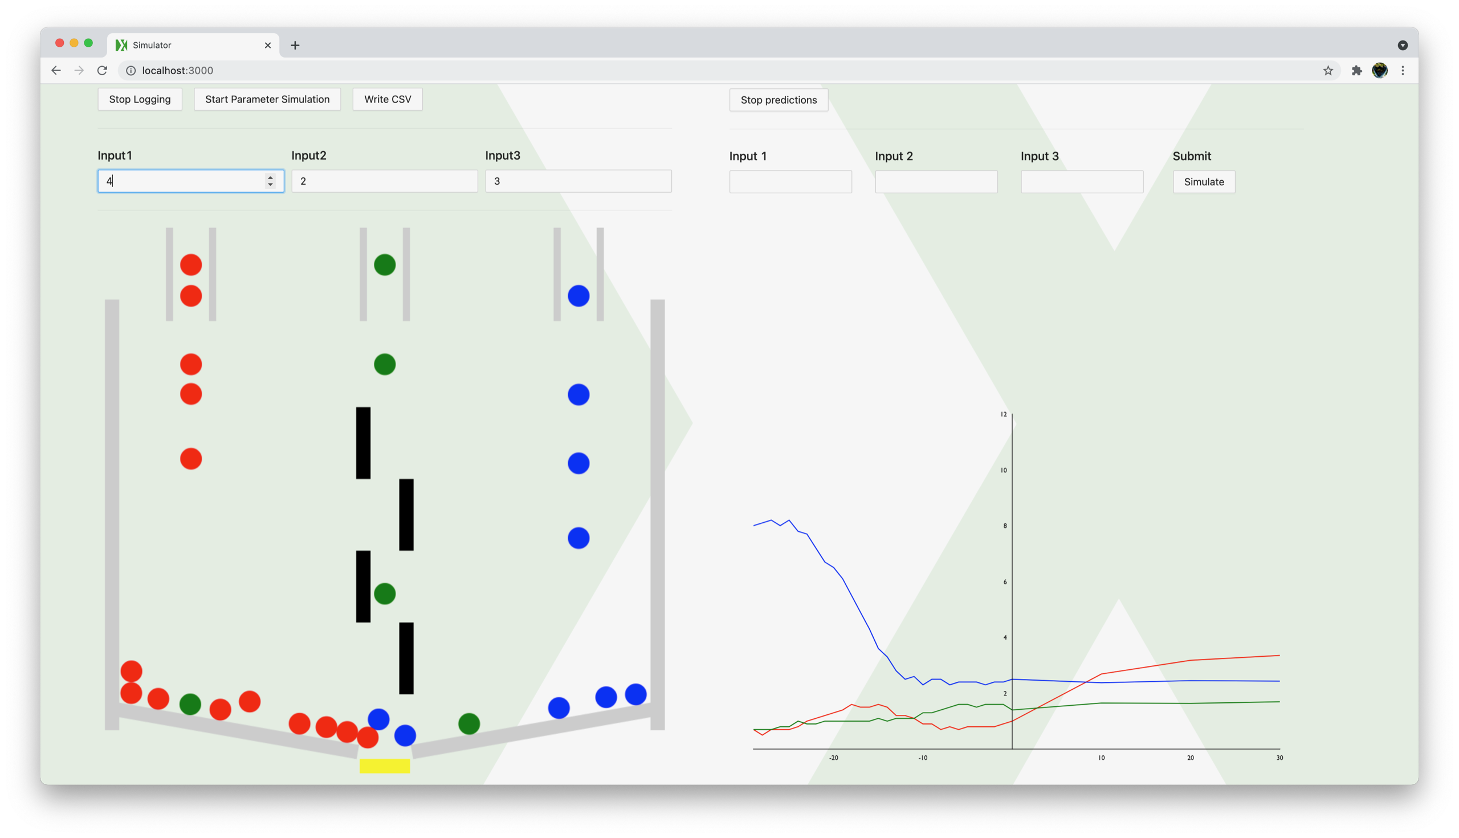This screenshot has width=1459, height=838.
Task: Click the Stop predictions button
Action: [779, 100]
